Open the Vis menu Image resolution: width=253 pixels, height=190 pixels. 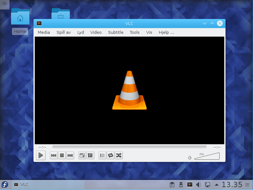coord(149,33)
